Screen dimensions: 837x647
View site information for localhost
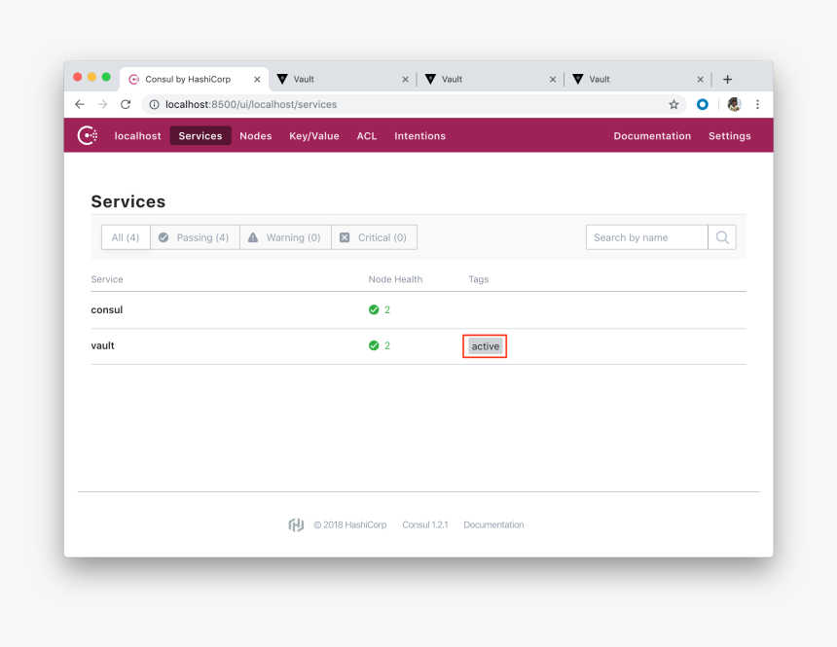click(155, 105)
